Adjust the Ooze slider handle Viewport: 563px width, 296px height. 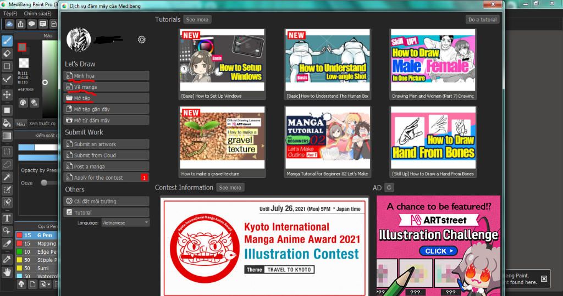44,183
